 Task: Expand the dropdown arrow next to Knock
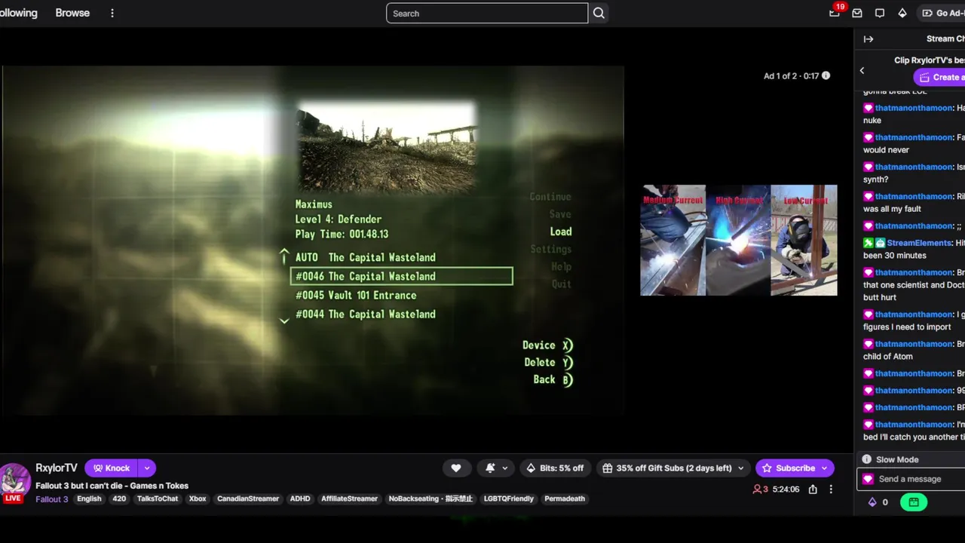coord(147,468)
